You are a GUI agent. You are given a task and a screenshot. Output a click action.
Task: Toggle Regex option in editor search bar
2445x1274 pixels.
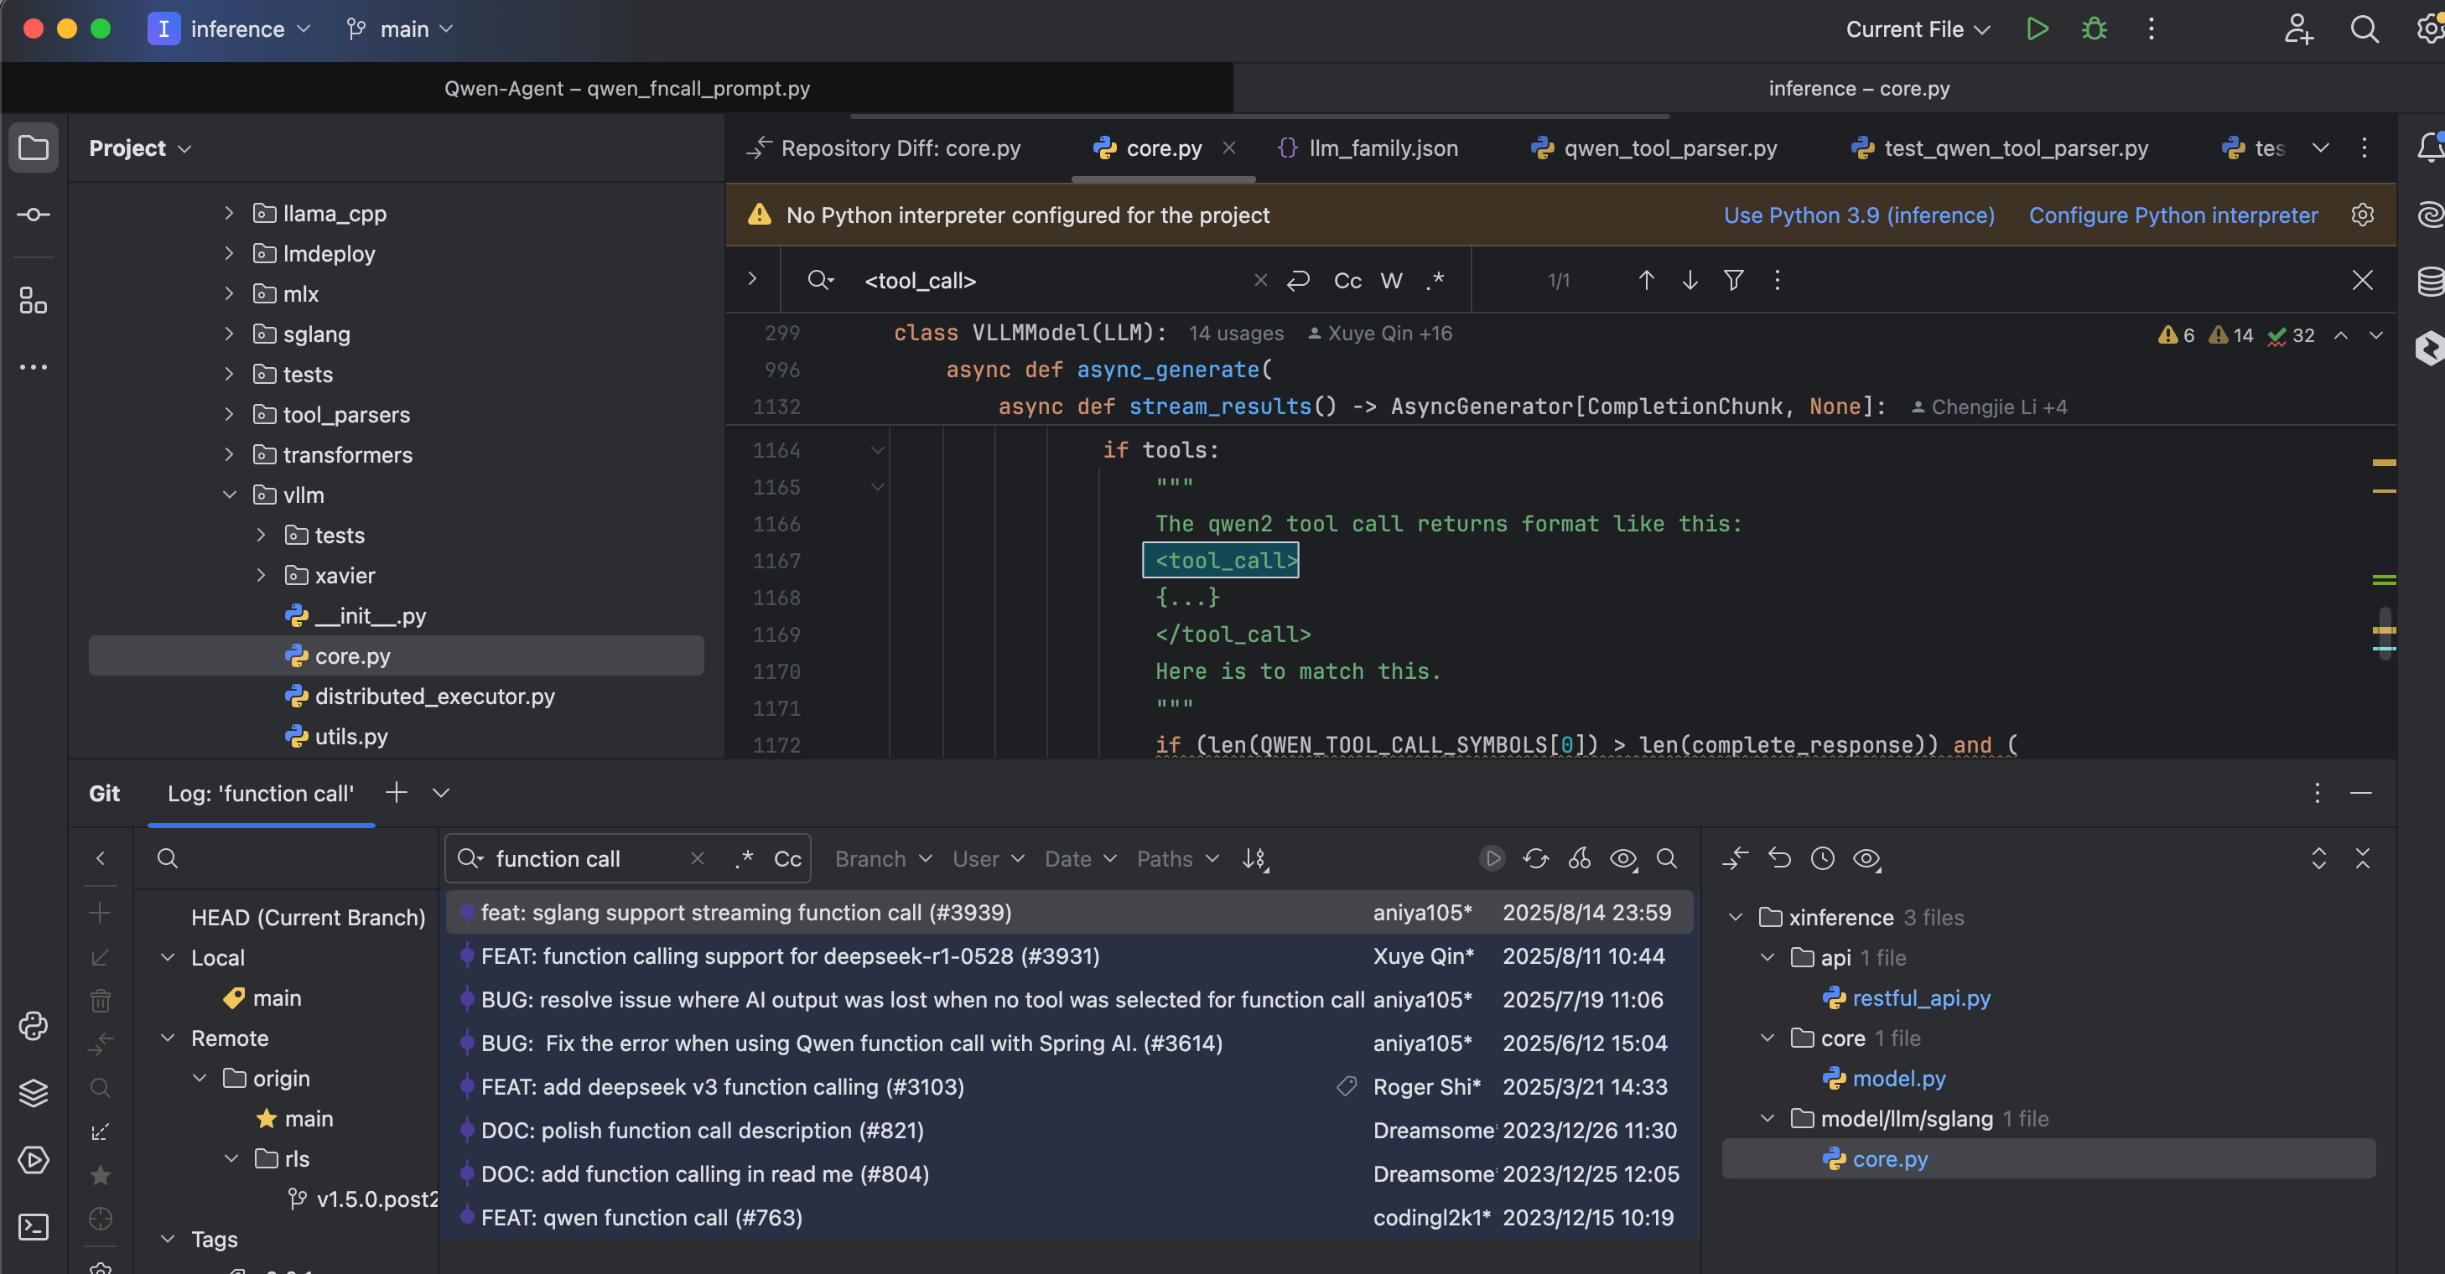1435,281
